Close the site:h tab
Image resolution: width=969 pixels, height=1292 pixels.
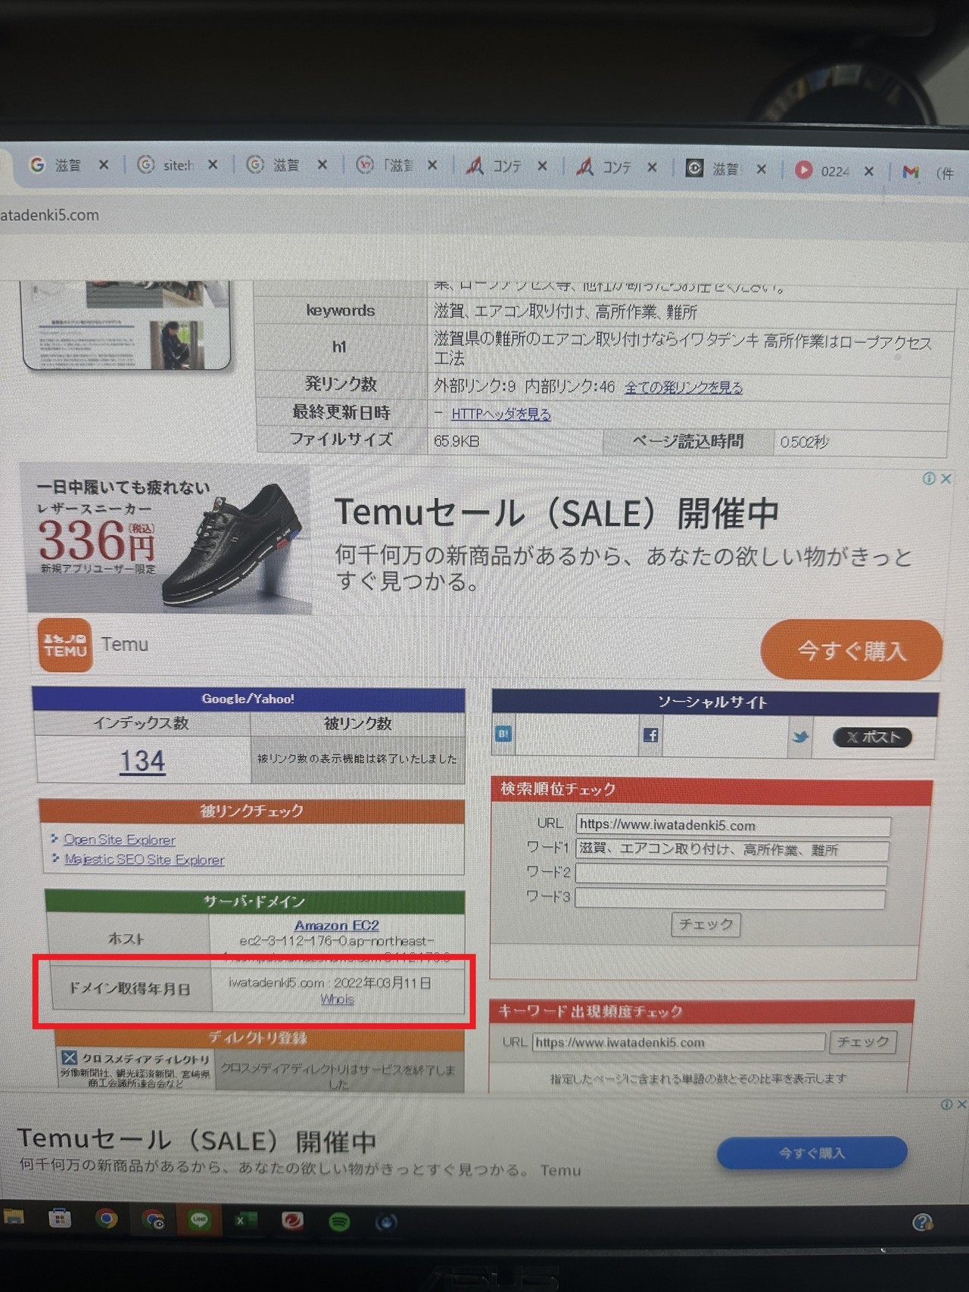(x=213, y=164)
